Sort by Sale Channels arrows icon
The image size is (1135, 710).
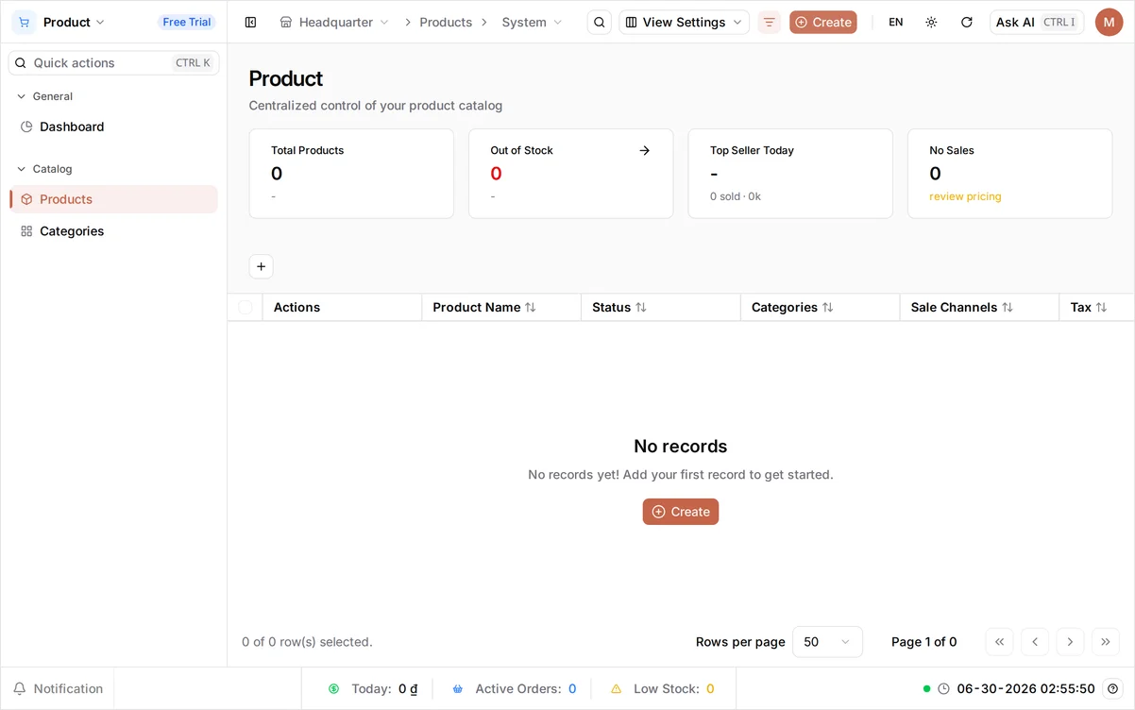pyautogui.click(x=1008, y=307)
